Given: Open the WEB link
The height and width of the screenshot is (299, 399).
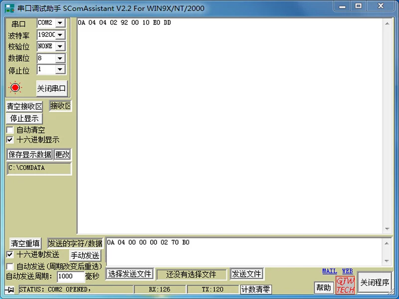Looking at the screenshot, I should [347, 271].
